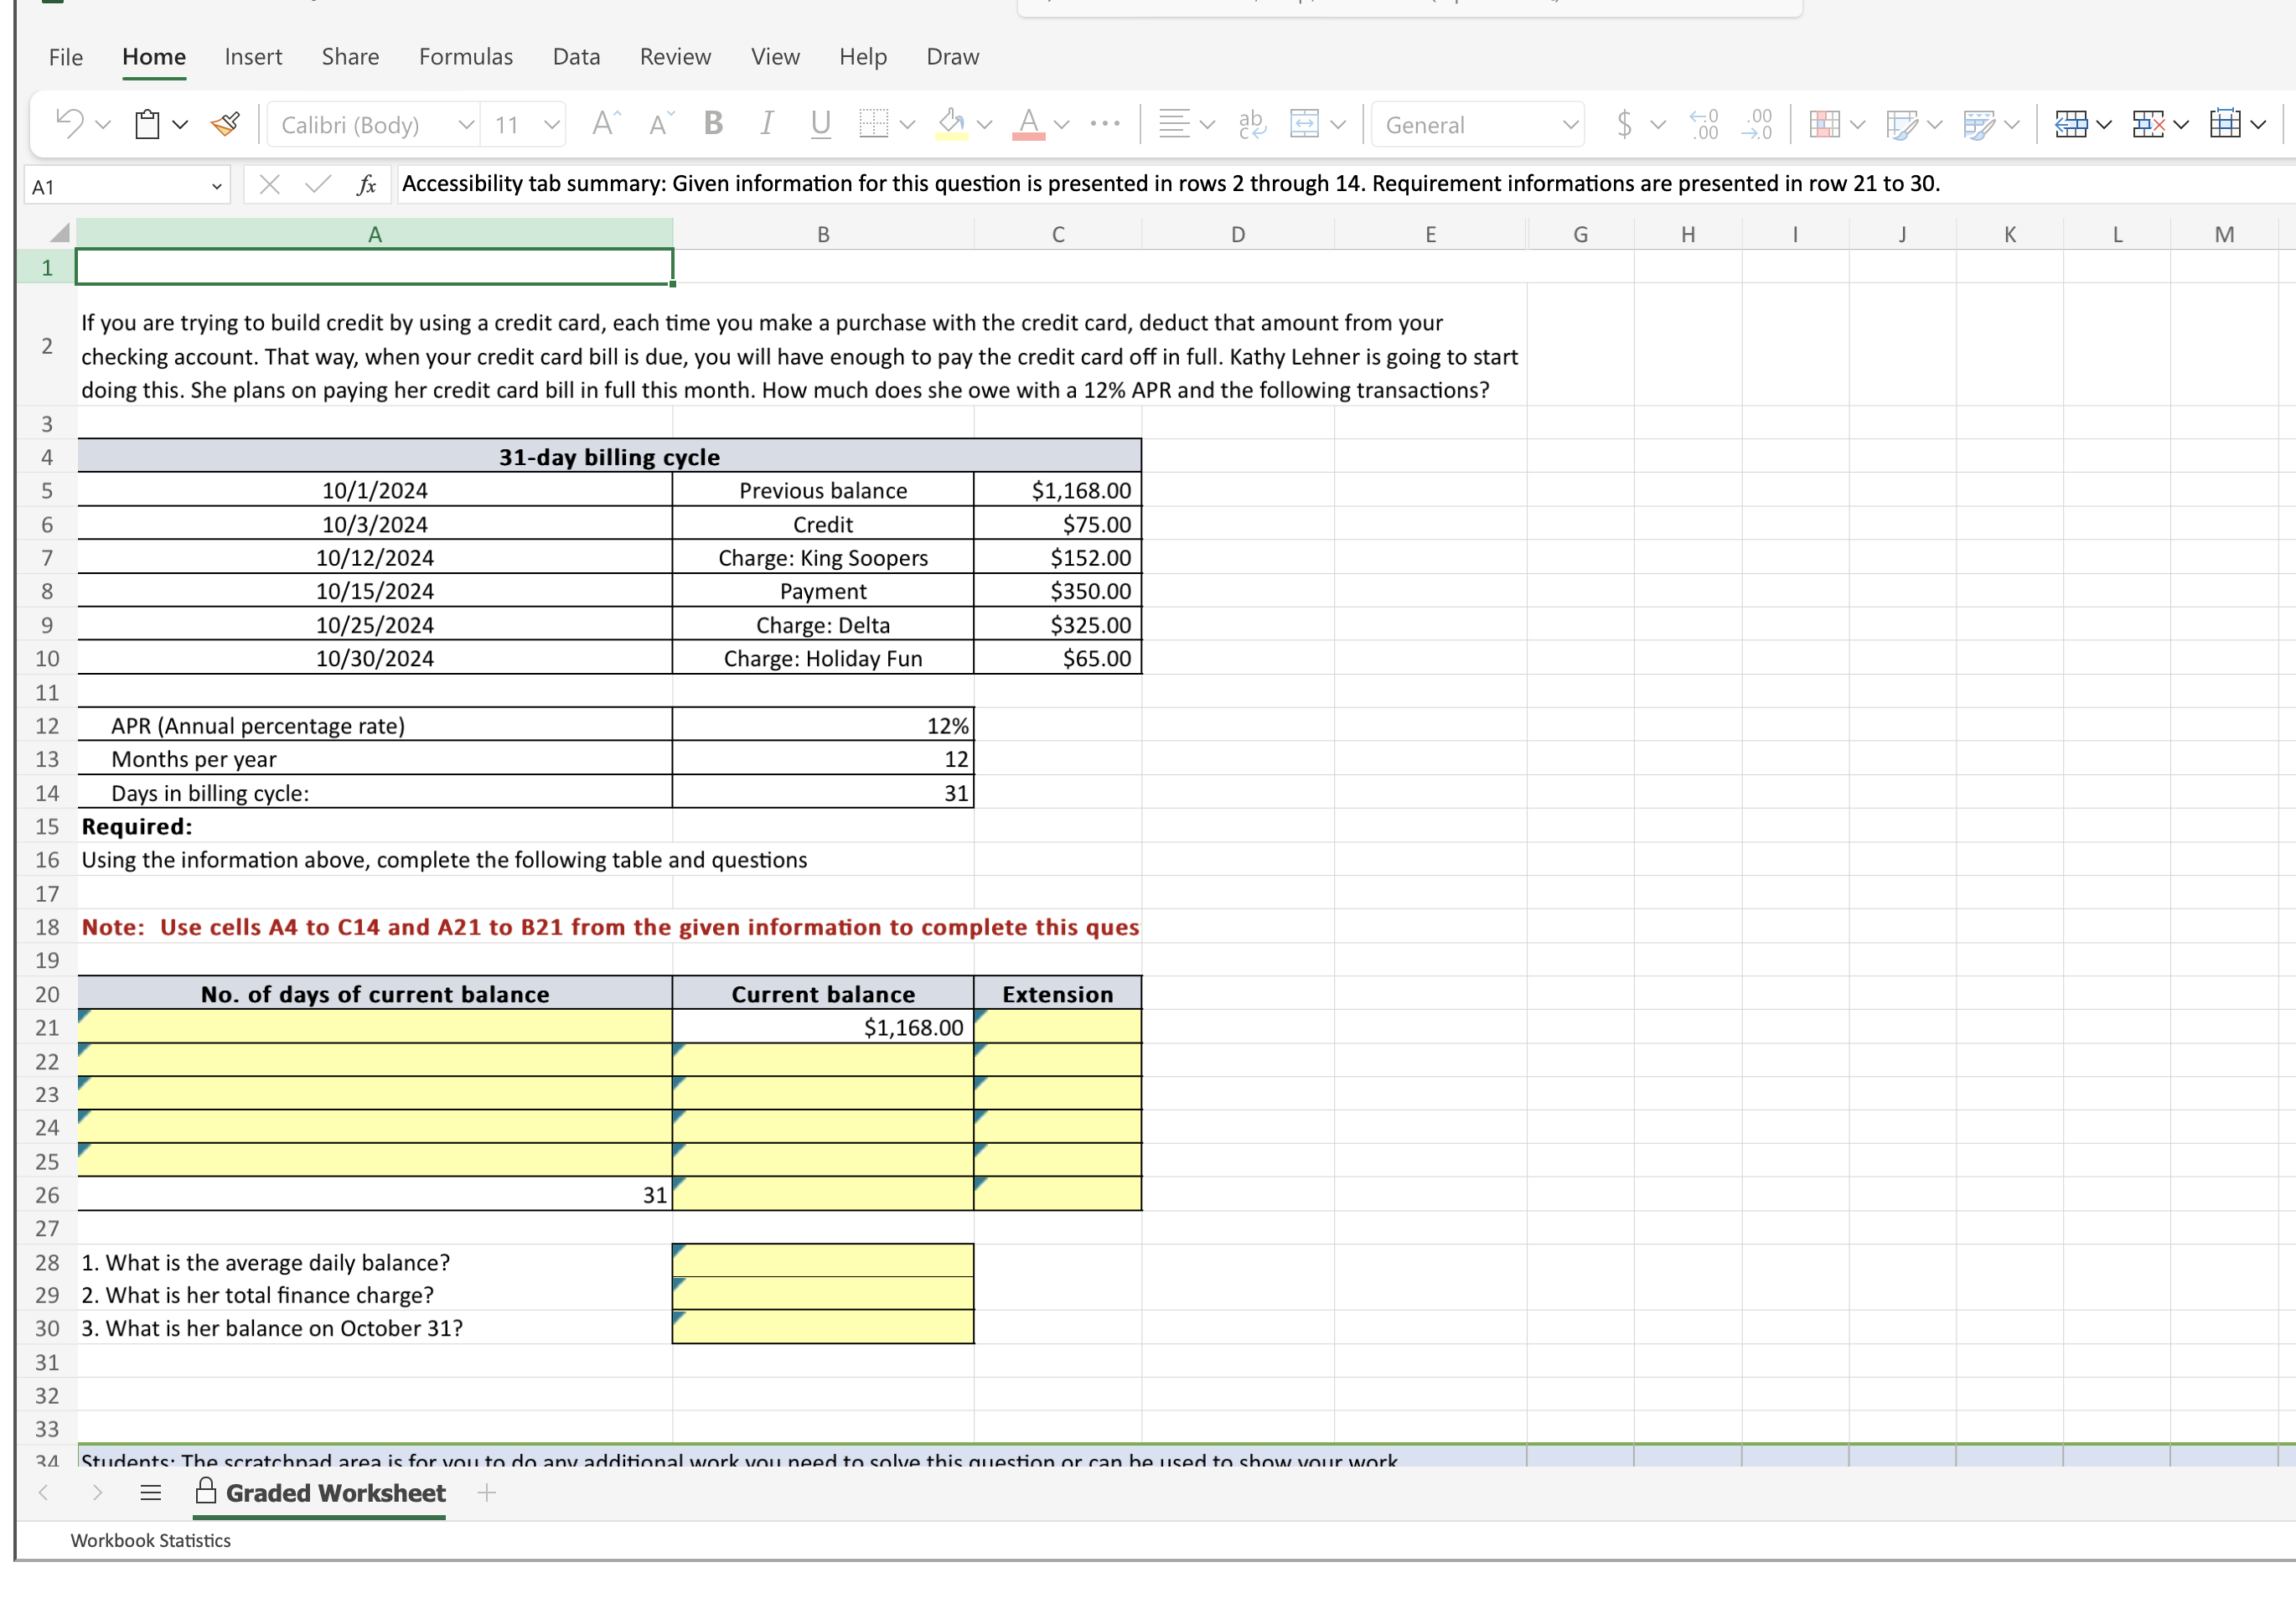2296x1609 pixels.
Task: Toggle bold formatting
Action: (x=712, y=124)
